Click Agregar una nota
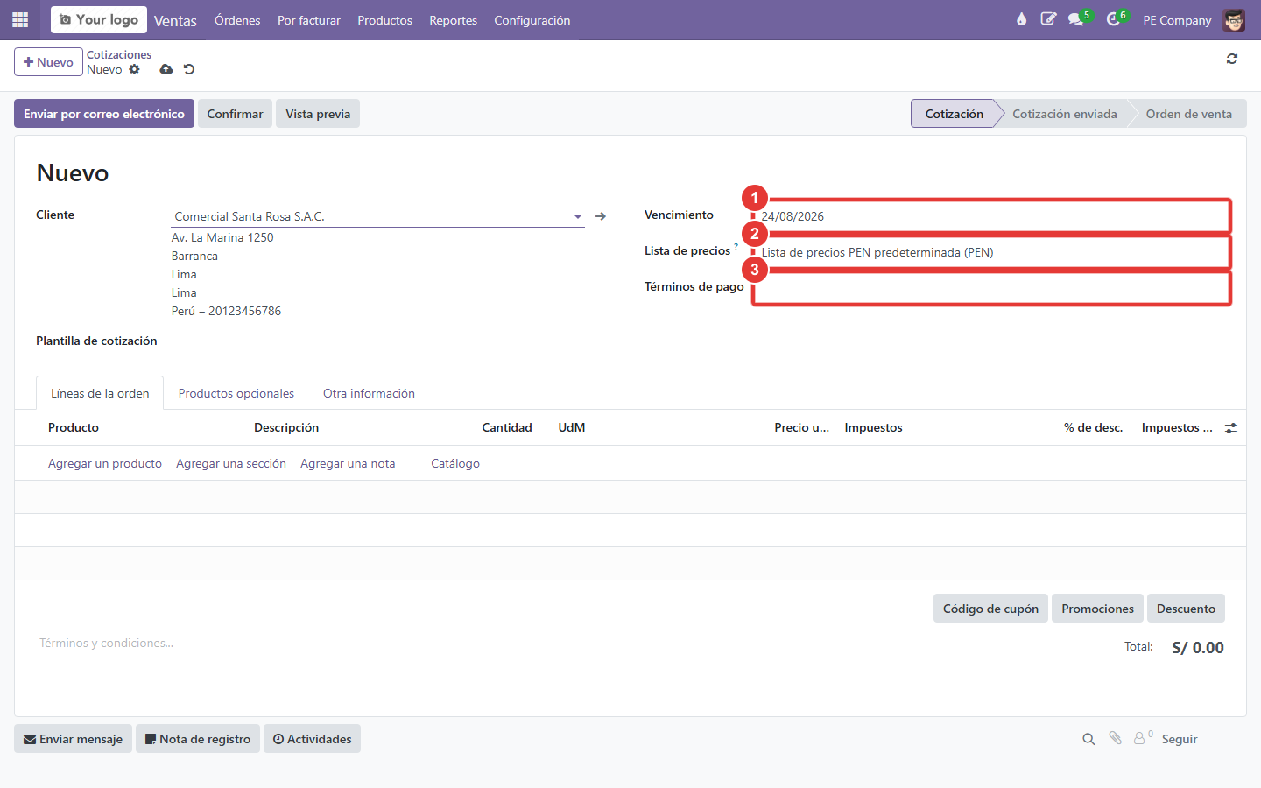This screenshot has height=788, width=1261. (348, 463)
